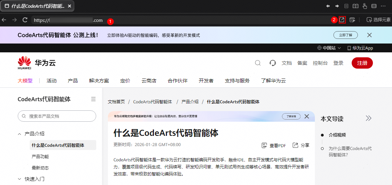The width and height of the screenshot is (392, 185).
Task: Collapse the 本文导读 panel with double chevron
Action: [x=369, y=118]
